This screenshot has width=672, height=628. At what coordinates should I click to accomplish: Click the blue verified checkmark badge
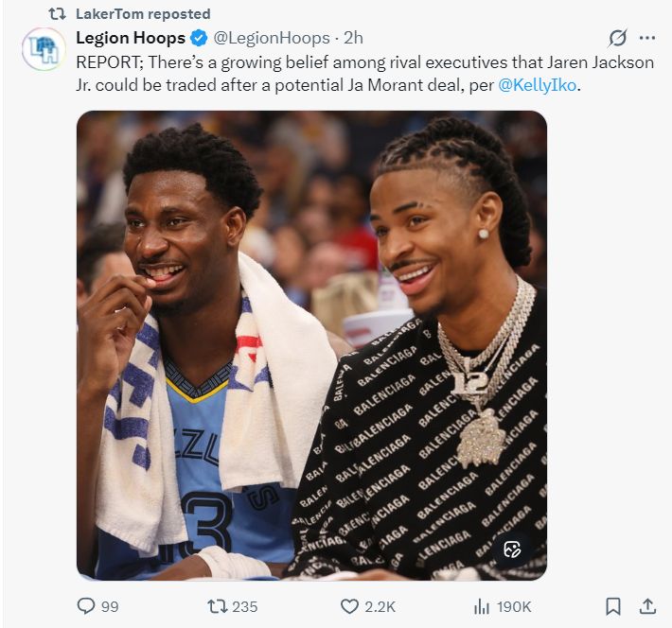(199, 38)
